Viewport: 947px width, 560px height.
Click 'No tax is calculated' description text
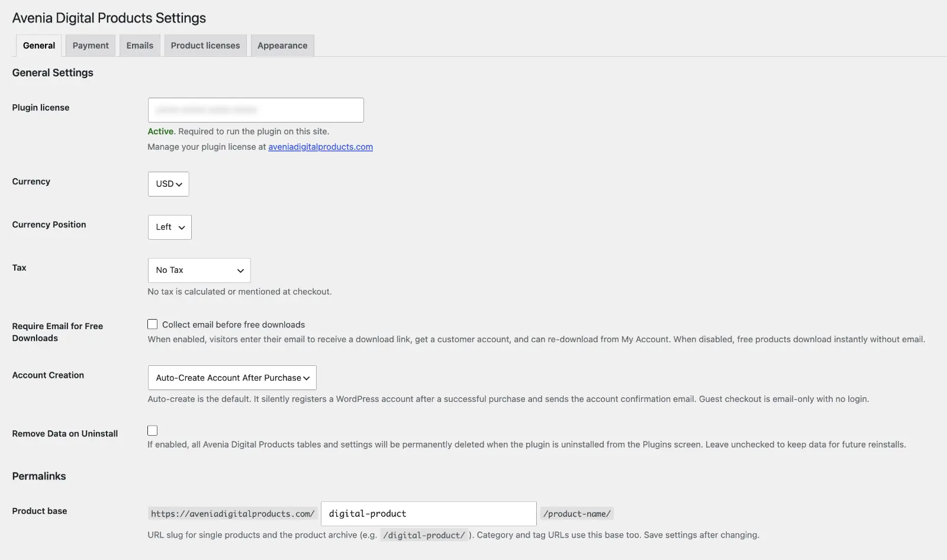pyautogui.click(x=240, y=292)
